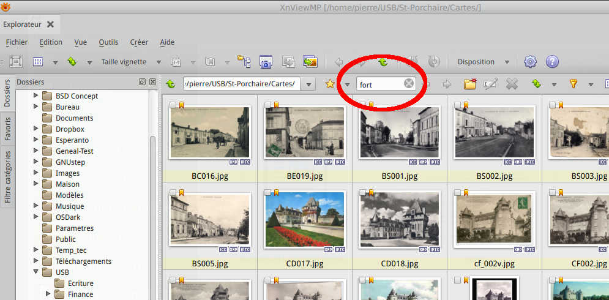Click the fullscreen view toolbar icon
609x300 pixels.
(16, 61)
